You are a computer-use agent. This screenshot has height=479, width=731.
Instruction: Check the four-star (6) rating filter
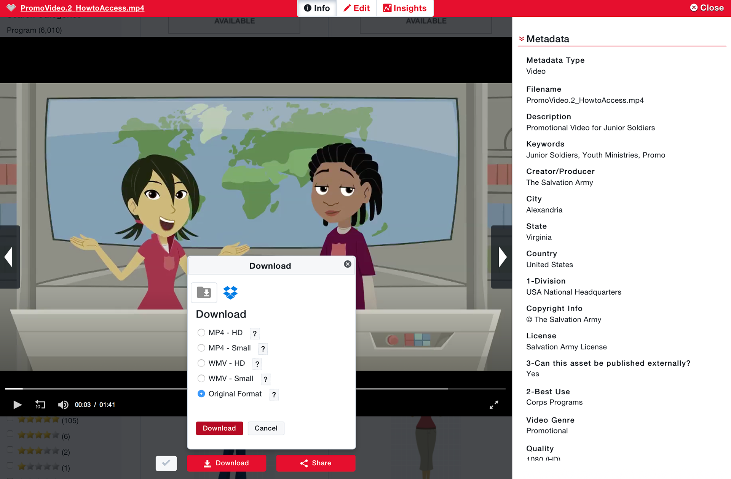coord(10,434)
